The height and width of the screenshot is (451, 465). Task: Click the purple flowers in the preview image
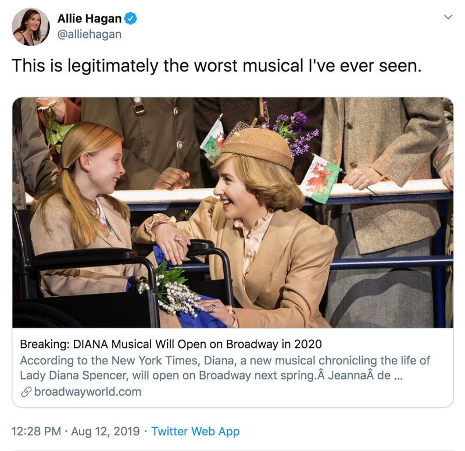(x=298, y=131)
